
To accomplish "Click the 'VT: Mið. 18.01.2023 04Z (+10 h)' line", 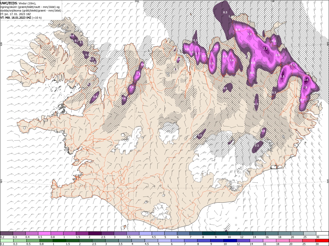I will 21,18.
